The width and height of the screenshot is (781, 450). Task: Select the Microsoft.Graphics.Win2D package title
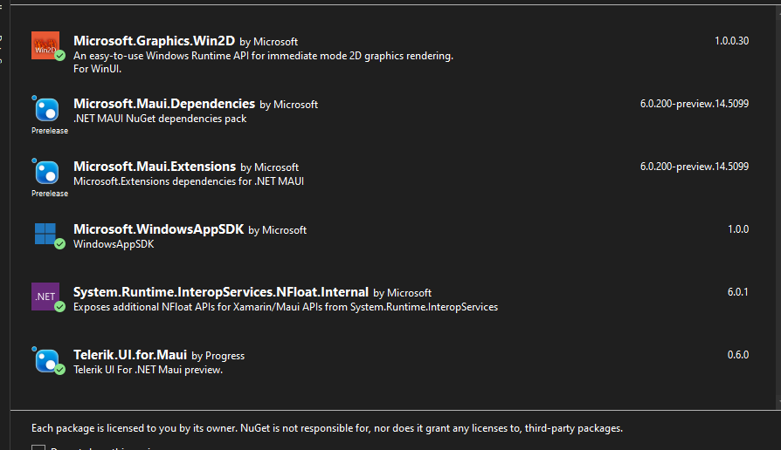pos(155,41)
